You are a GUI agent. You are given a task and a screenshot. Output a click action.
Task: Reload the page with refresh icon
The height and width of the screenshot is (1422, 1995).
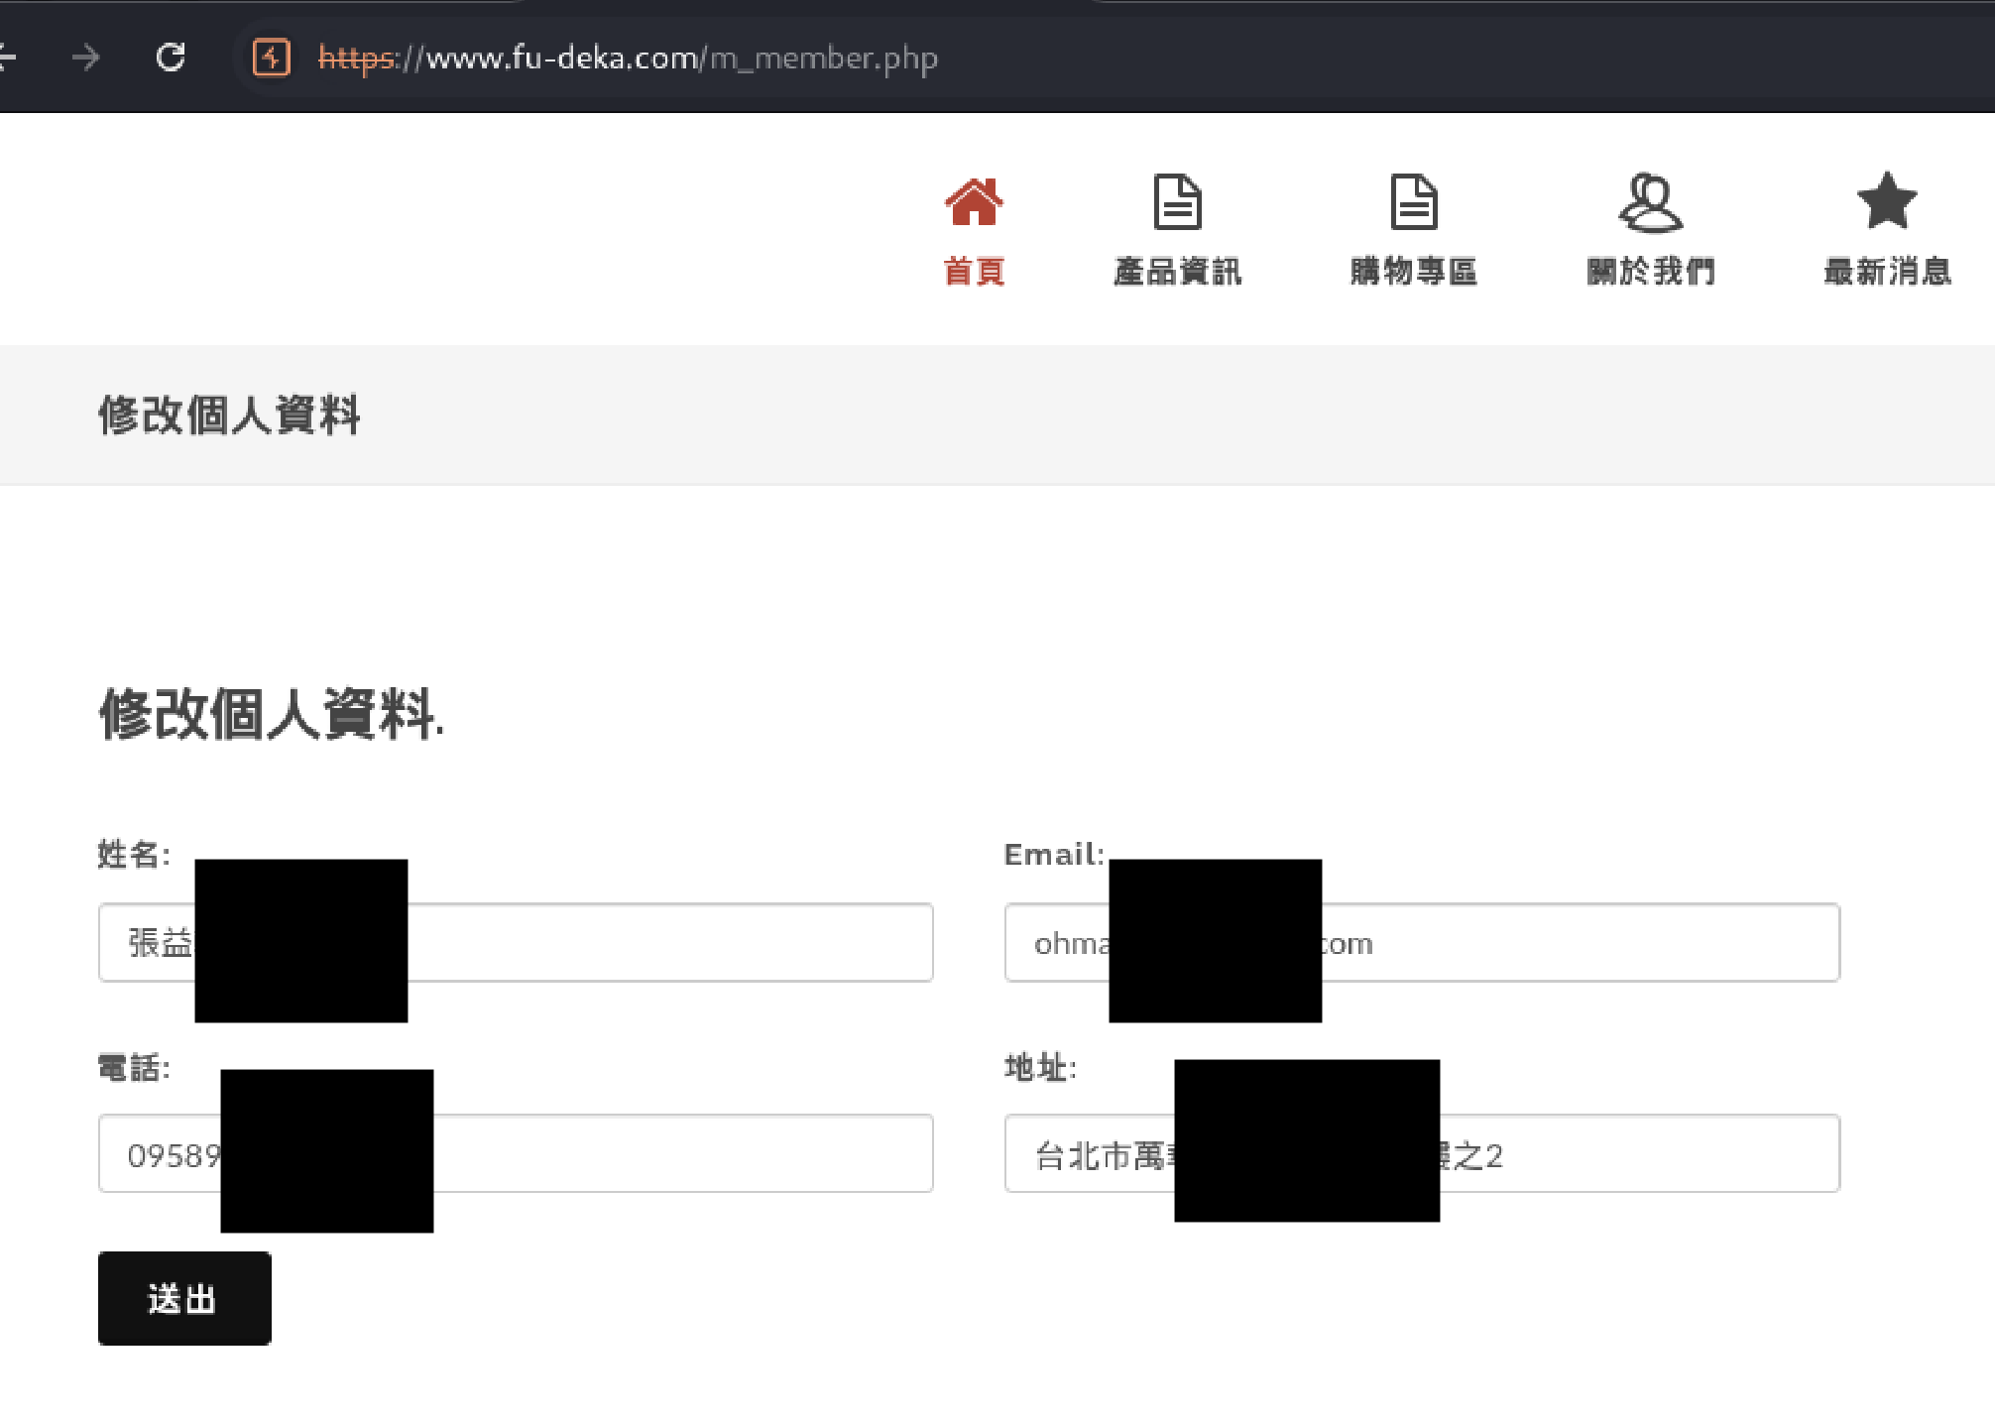pos(171,58)
